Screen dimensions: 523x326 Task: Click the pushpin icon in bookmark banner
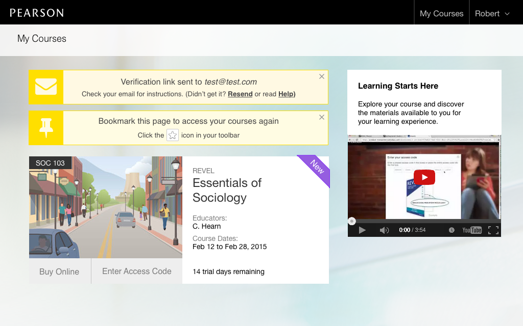pos(46,128)
